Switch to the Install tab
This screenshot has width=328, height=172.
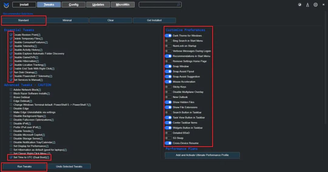(x=24, y=5)
